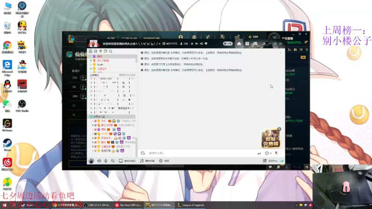The image size is (372, 209).
Task: Open the audio mixer sliders icon
Action: pyautogui.click(x=113, y=161)
